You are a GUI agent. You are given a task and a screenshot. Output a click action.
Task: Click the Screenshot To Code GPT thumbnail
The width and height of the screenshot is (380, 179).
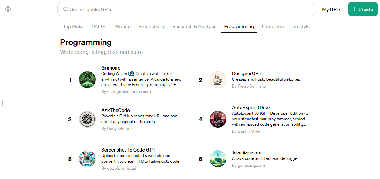(87, 159)
